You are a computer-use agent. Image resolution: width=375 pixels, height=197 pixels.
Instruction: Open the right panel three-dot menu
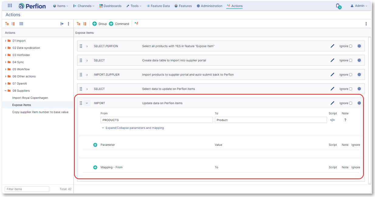click(x=366, y=24)
